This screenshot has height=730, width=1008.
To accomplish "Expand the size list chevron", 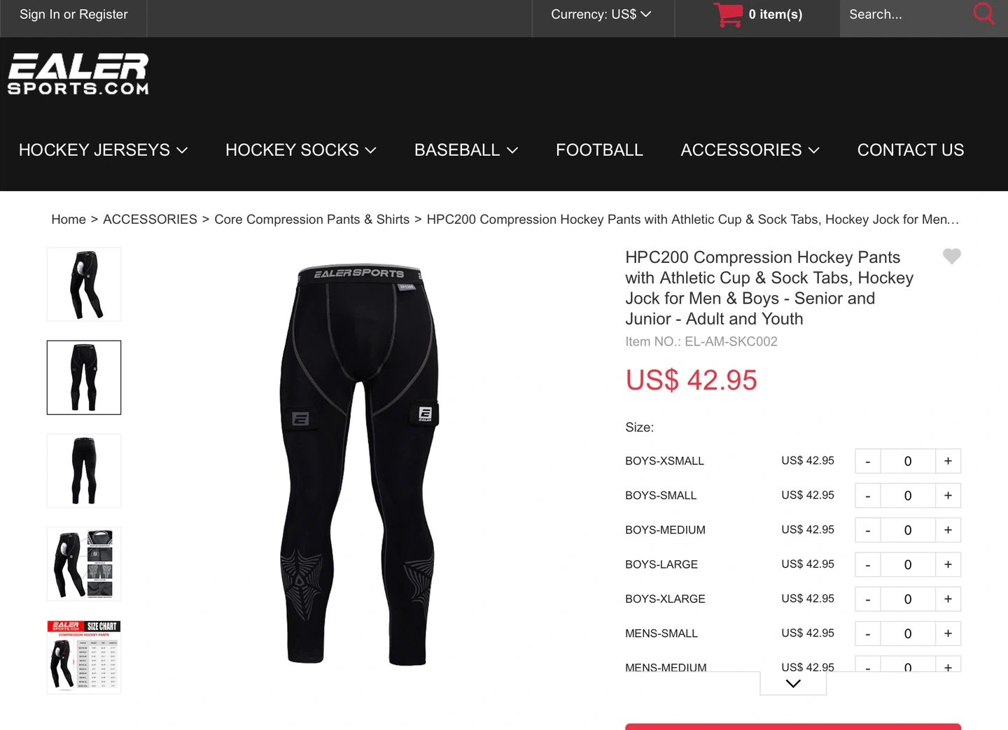I will pos(793,683).
